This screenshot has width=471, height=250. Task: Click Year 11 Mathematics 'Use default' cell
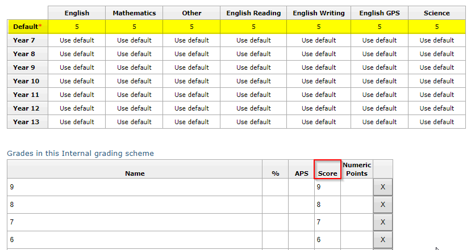(134, 95)
